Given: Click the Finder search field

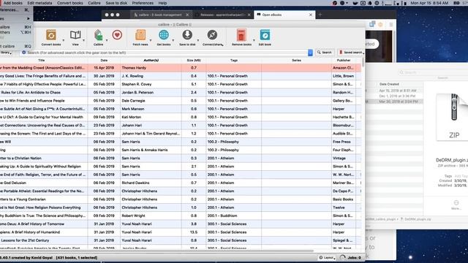Looking at the screenshot, I should coord(433,72).
